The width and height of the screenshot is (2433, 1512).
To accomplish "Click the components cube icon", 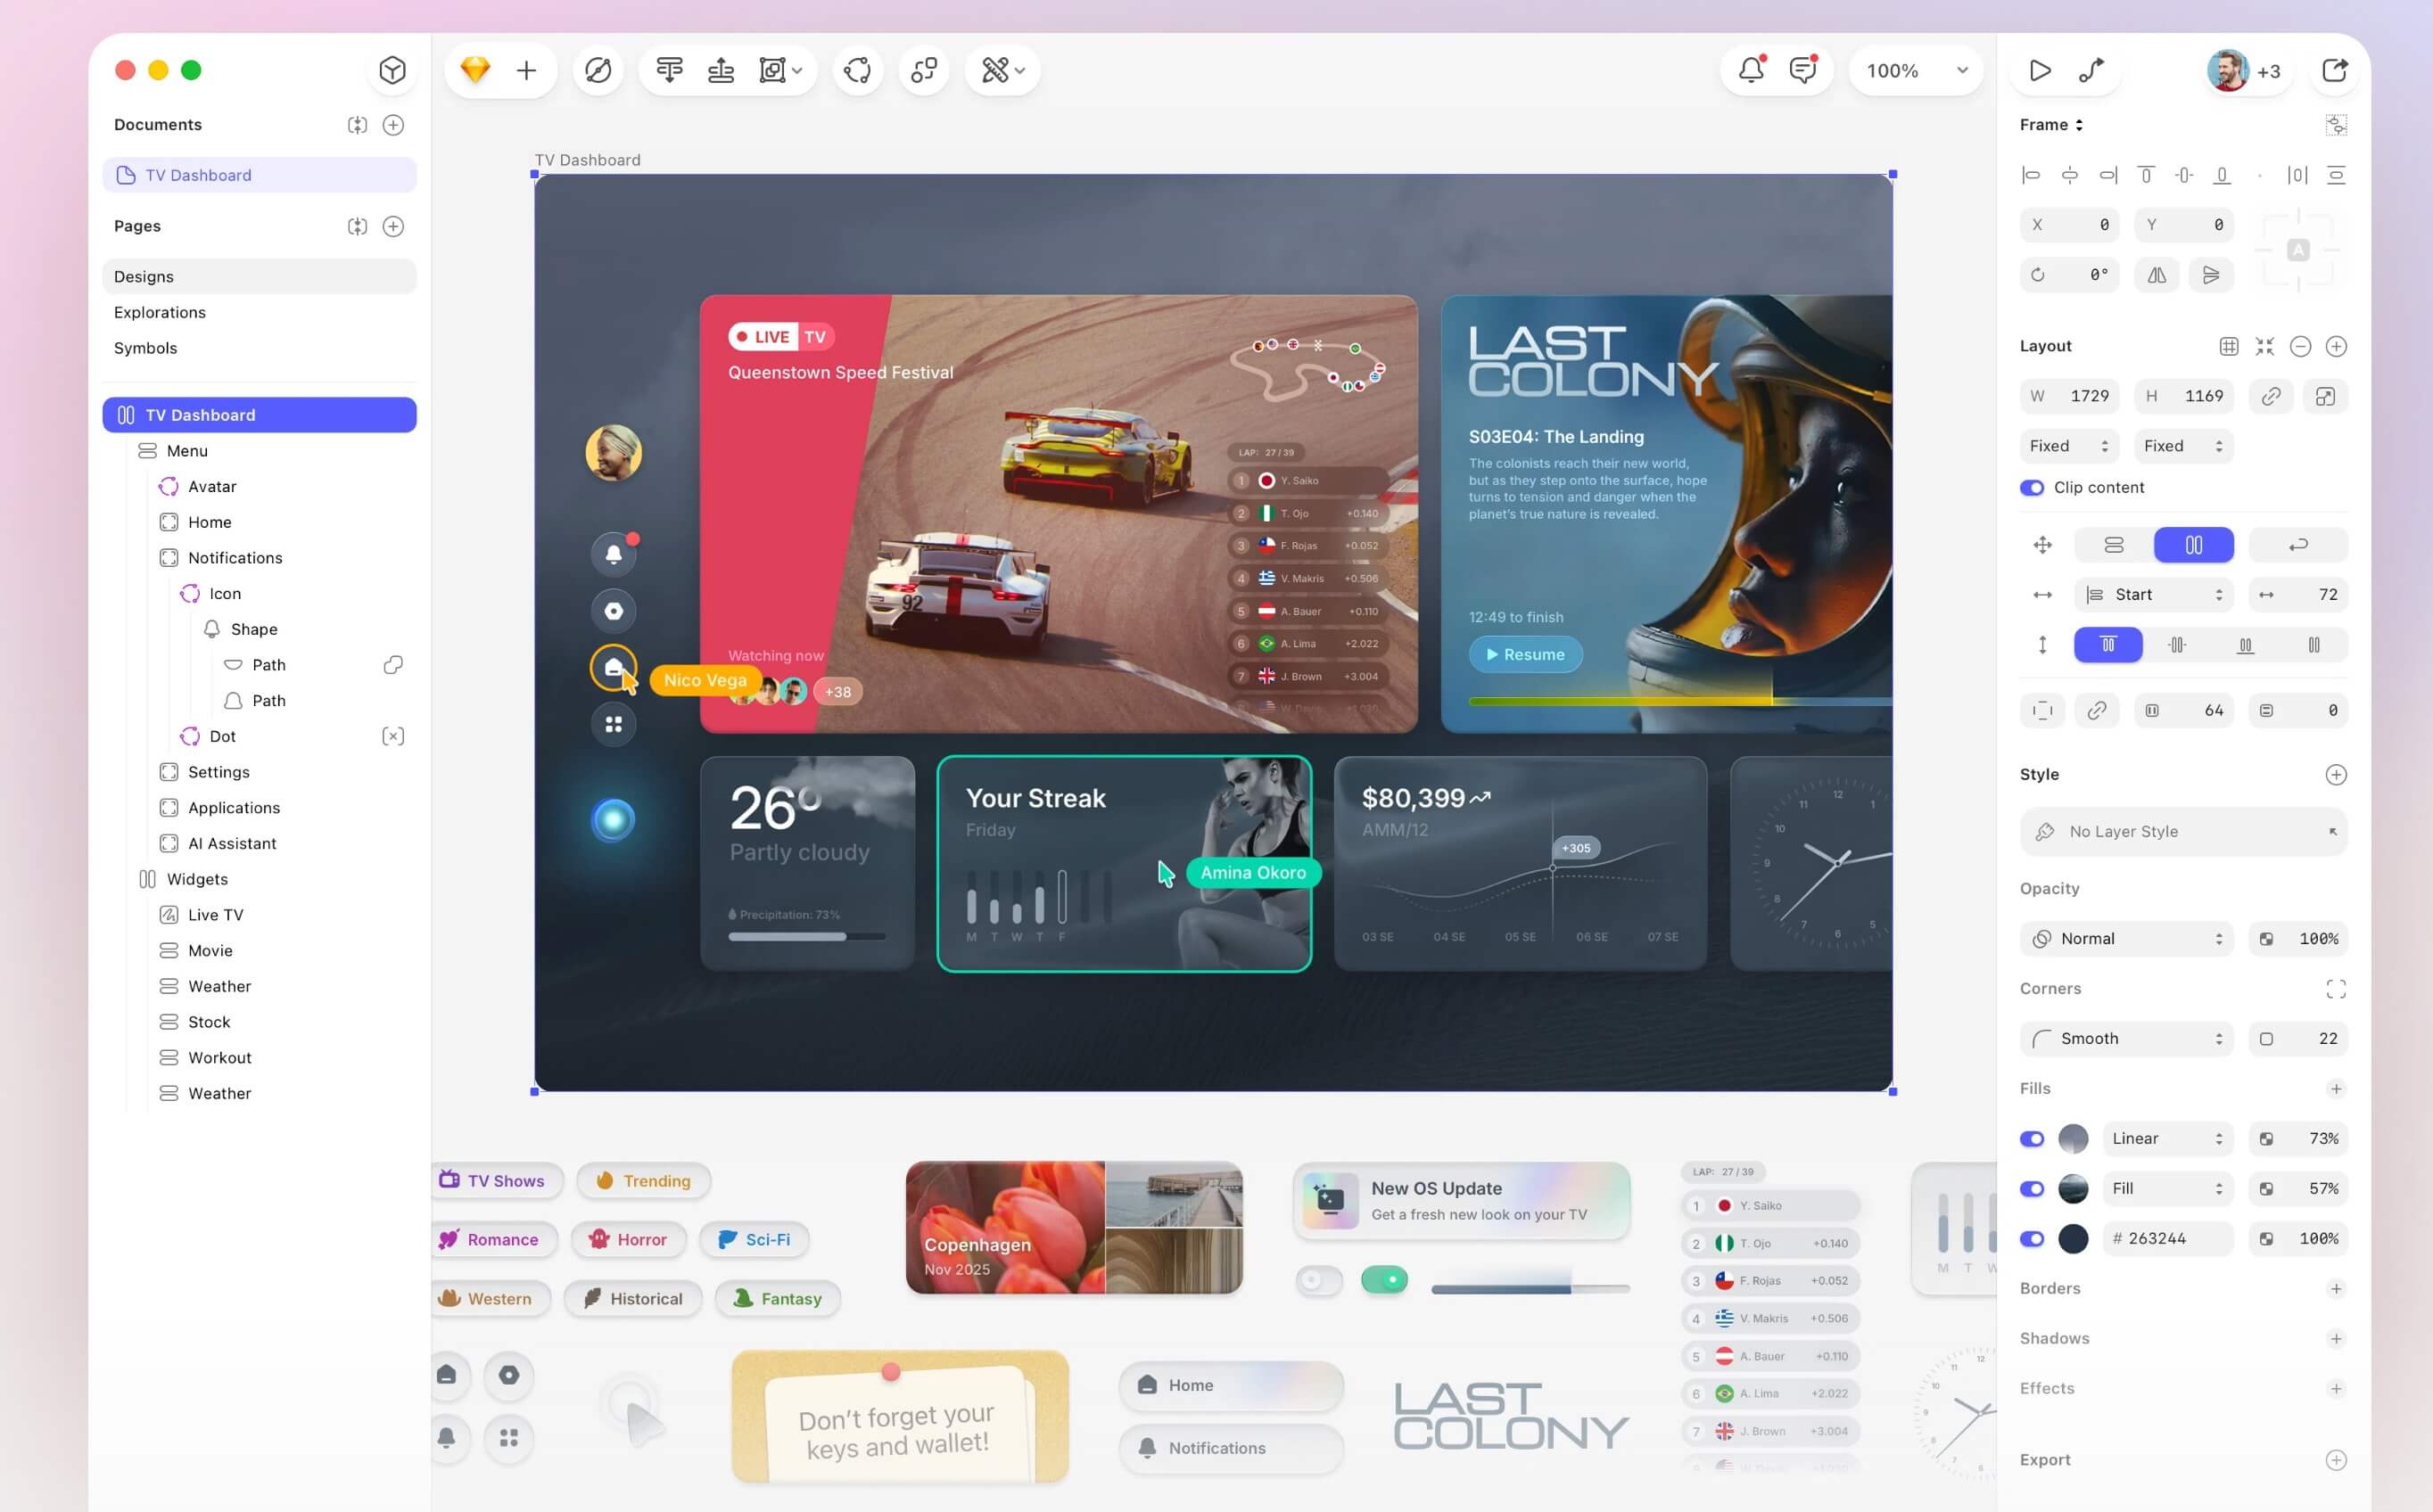I will (x=392, y=70).
